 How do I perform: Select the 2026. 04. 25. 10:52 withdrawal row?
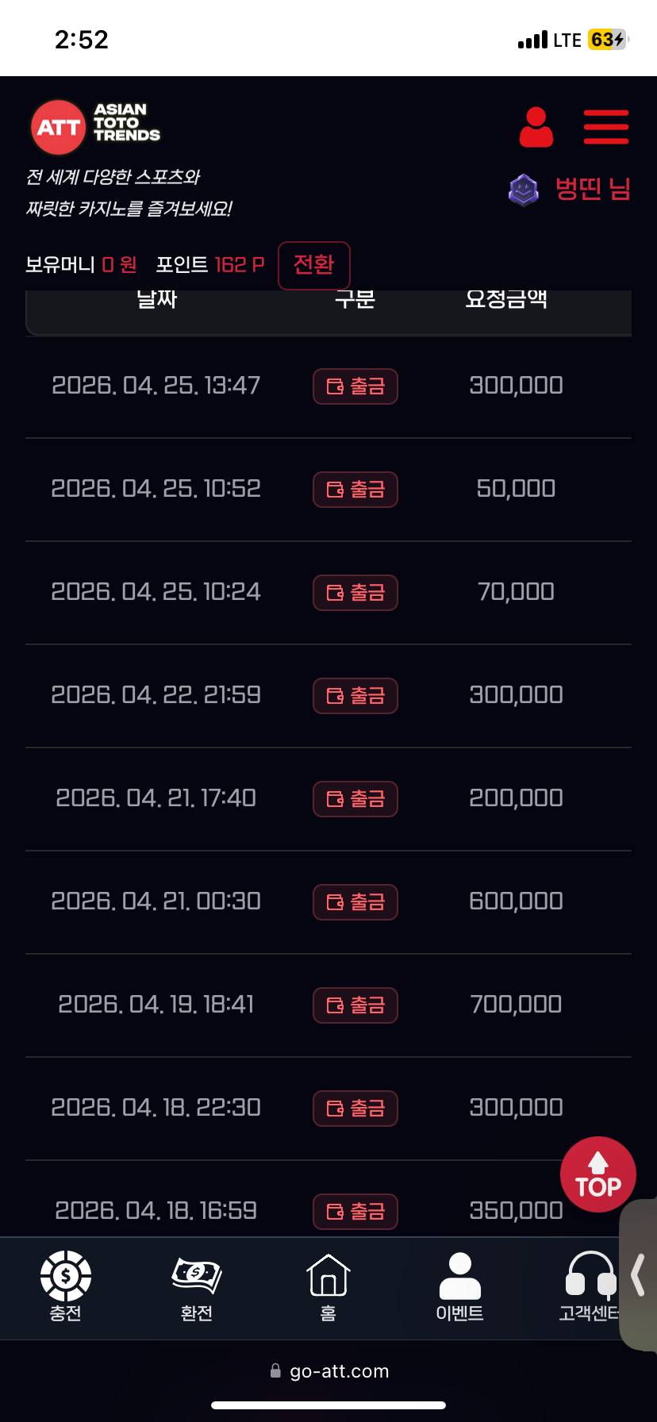point(156,489)
